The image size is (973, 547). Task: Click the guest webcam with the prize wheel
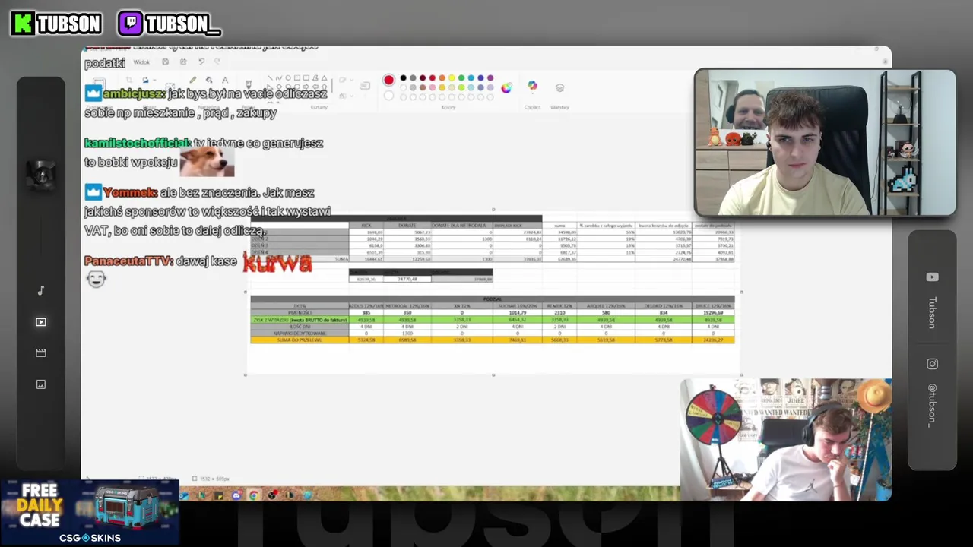[786, 440]
